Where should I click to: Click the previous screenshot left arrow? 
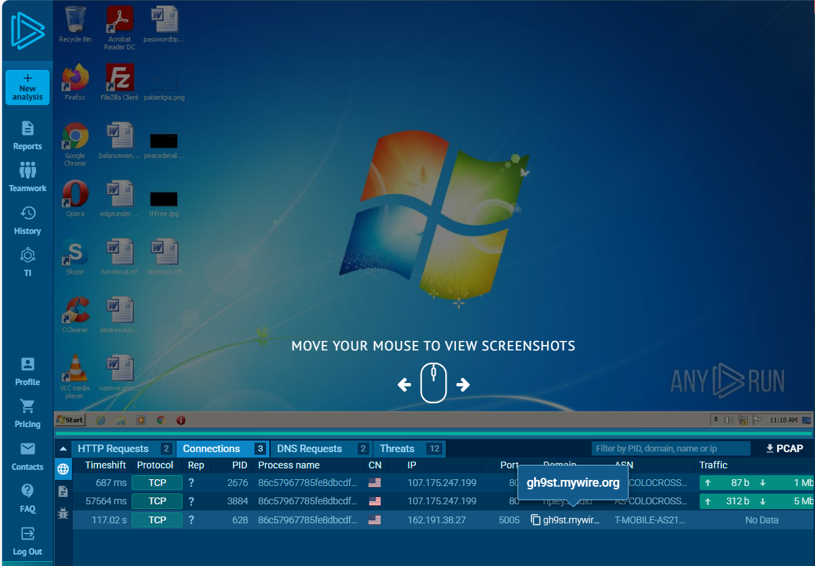[404, 385]
